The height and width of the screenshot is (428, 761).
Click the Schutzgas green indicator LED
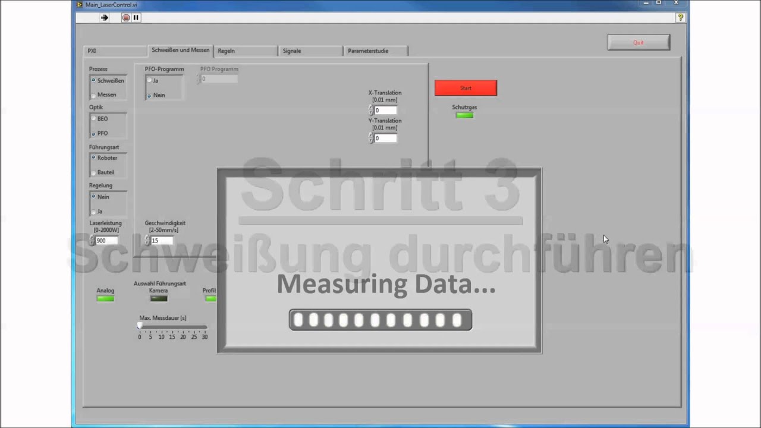click(x=464, y=115)
